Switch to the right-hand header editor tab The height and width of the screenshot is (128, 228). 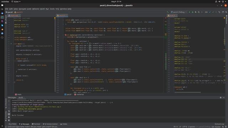click(x=172, y=15)
